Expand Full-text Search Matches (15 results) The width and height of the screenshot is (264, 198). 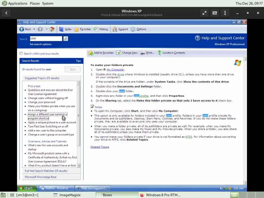tap(51, 171)
